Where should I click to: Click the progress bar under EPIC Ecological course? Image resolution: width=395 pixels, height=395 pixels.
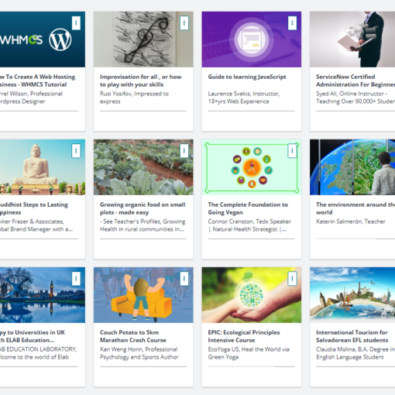tap(251, 366)
